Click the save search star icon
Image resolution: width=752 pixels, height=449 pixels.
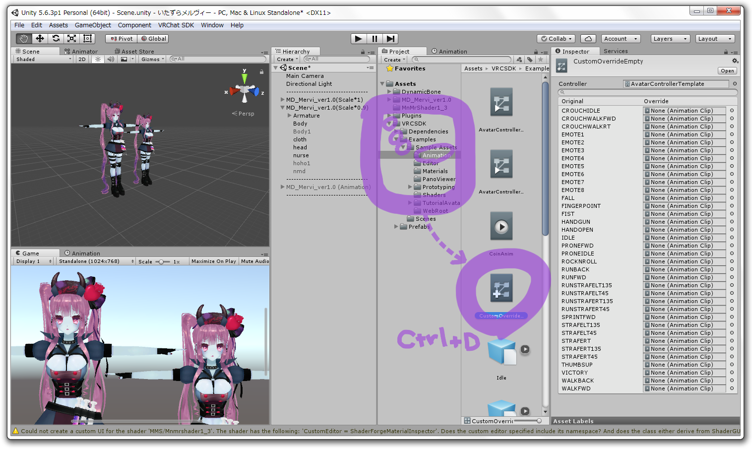(x=541, y=60)
